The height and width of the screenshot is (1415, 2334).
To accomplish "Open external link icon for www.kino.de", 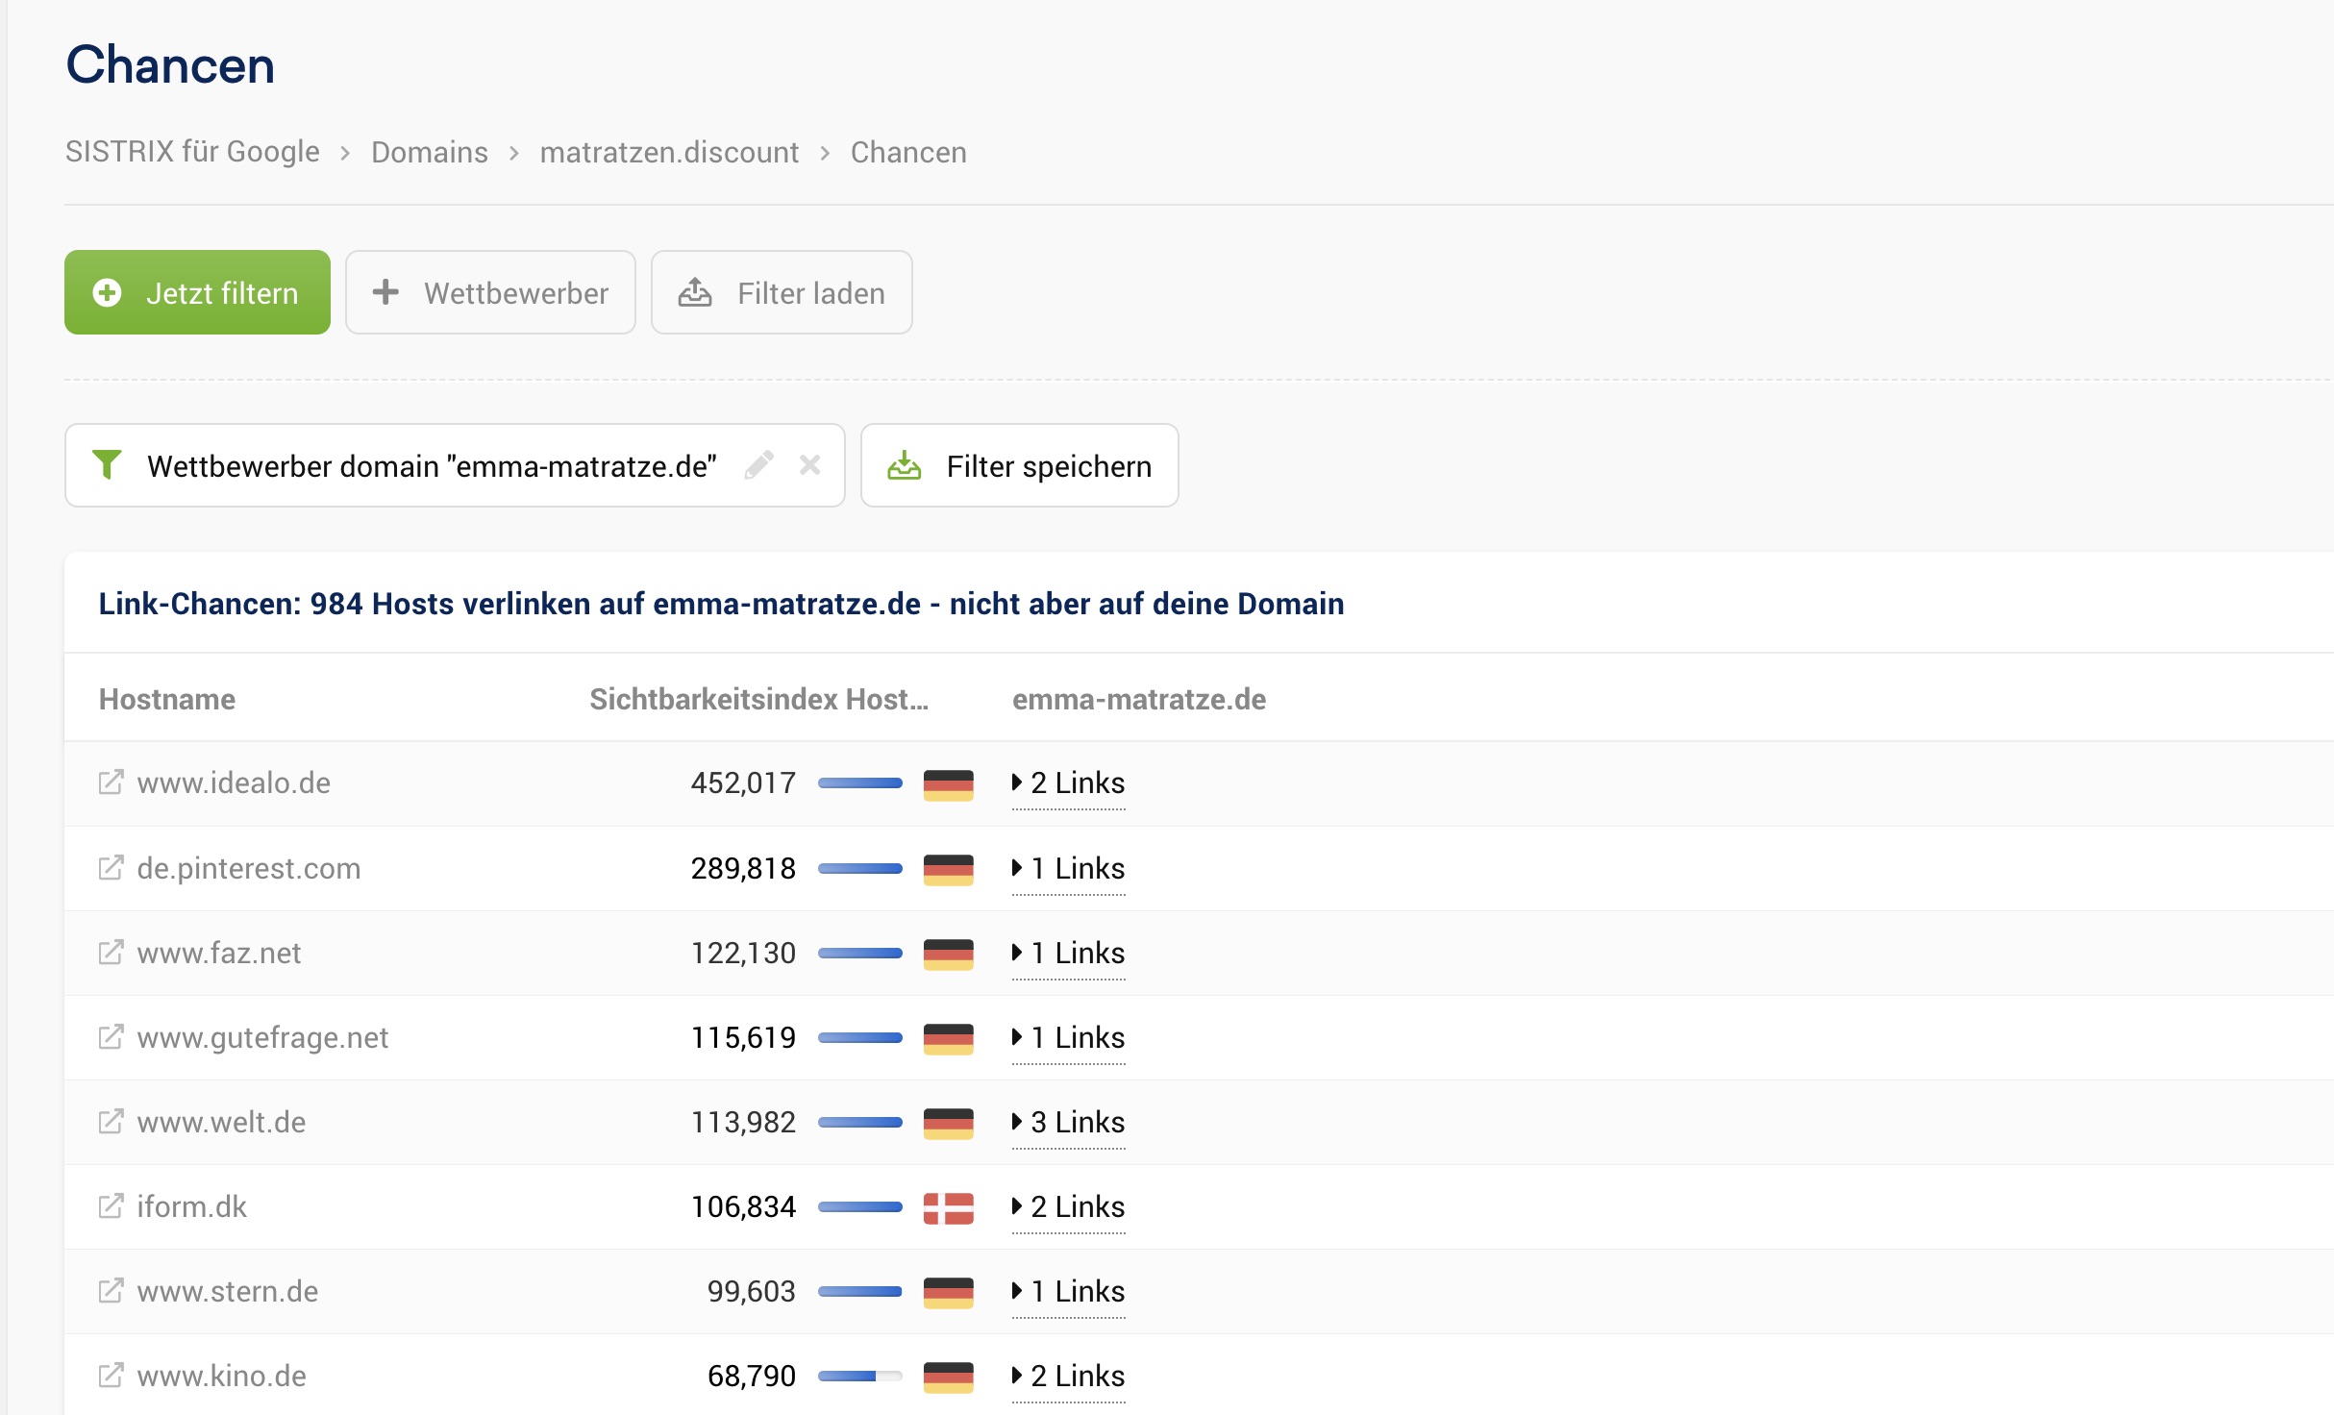I will point(111,1376).
